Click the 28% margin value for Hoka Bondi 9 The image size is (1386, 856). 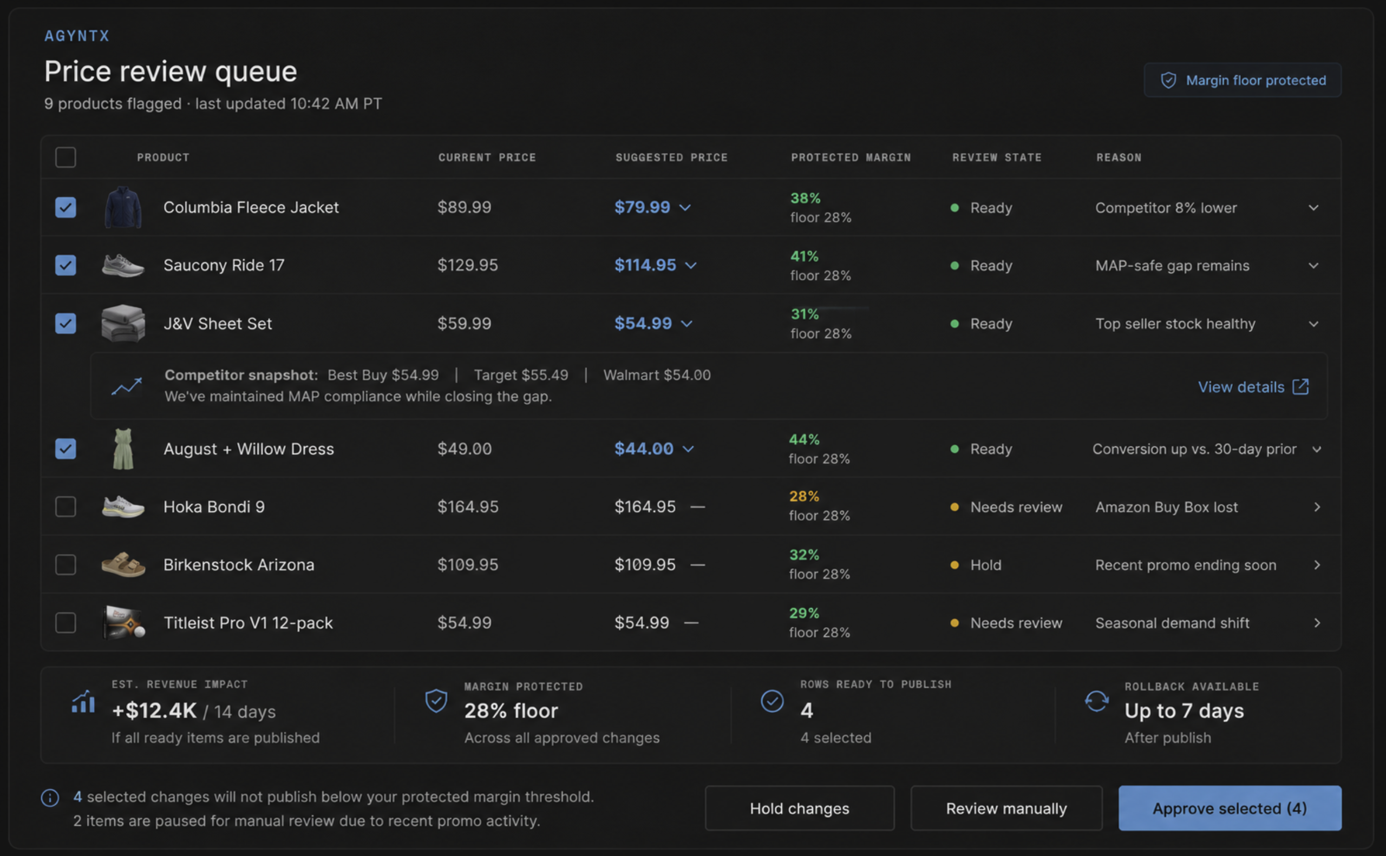[805, 497]
